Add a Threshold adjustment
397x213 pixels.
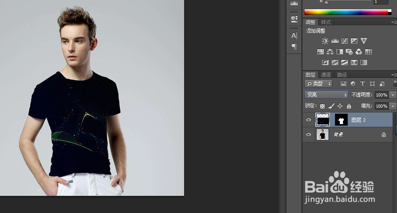pyautogui.click(x=344, y=62)
